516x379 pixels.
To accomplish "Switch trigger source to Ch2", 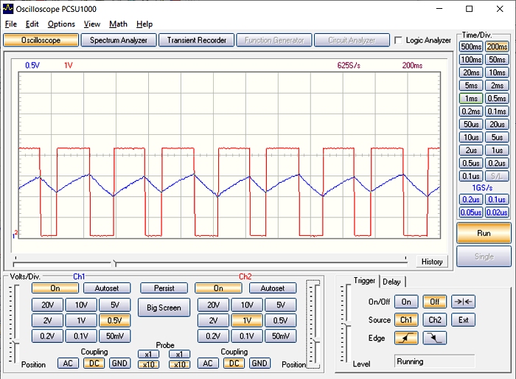I will pyautogui.click(x=435, y=320).
